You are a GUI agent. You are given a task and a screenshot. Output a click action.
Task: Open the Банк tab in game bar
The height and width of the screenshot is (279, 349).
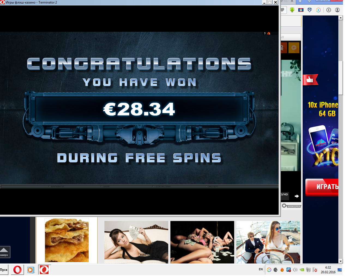pos(106,186)
